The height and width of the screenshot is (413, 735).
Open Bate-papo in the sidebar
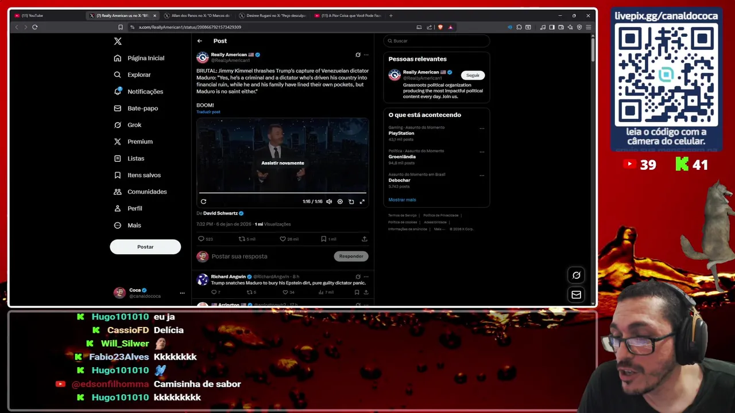pos(136,108)
